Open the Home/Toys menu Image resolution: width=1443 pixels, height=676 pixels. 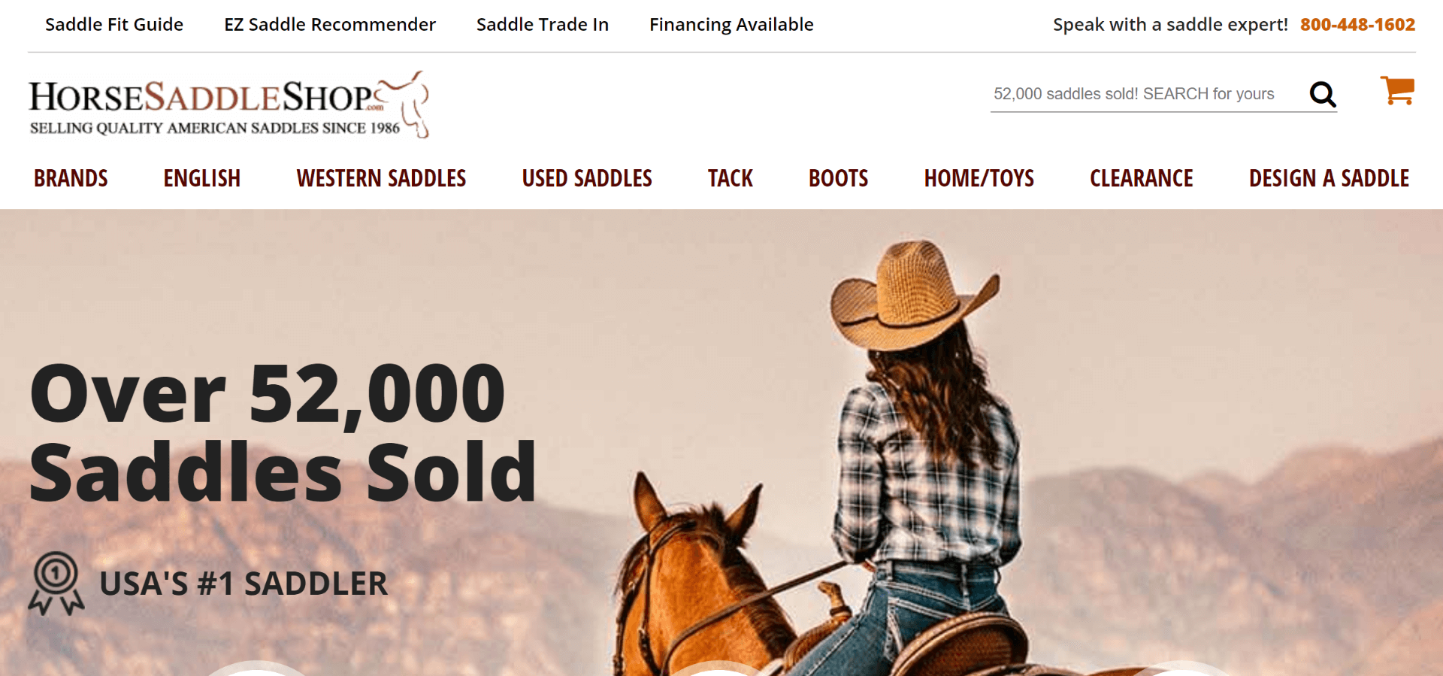pos(979,178)
